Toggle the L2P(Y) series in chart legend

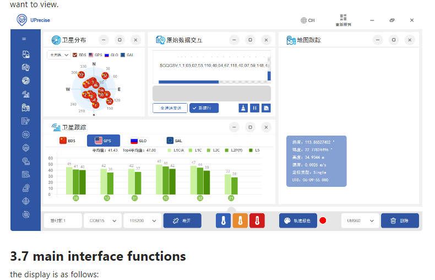coord(233,150)
